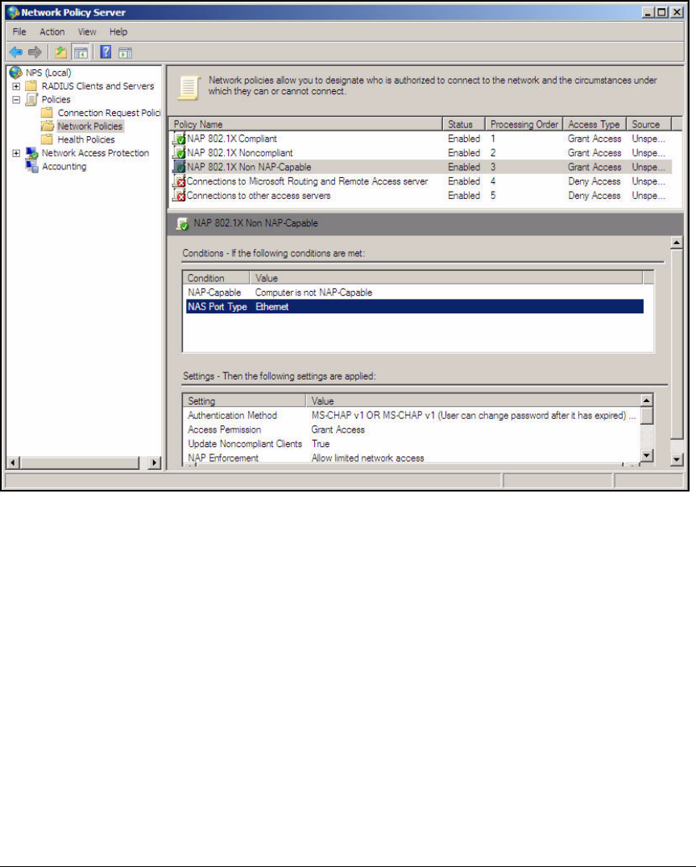This screenshot has width=696, height=867.
Task: Select the Accounting tree item
Action: [64, 167]
